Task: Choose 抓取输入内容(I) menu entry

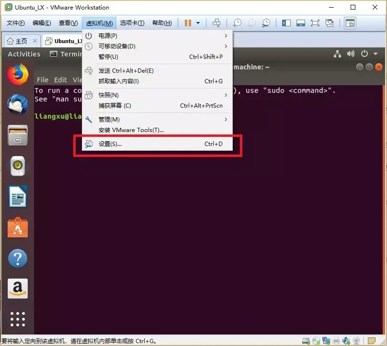Action: coord(157,81)
